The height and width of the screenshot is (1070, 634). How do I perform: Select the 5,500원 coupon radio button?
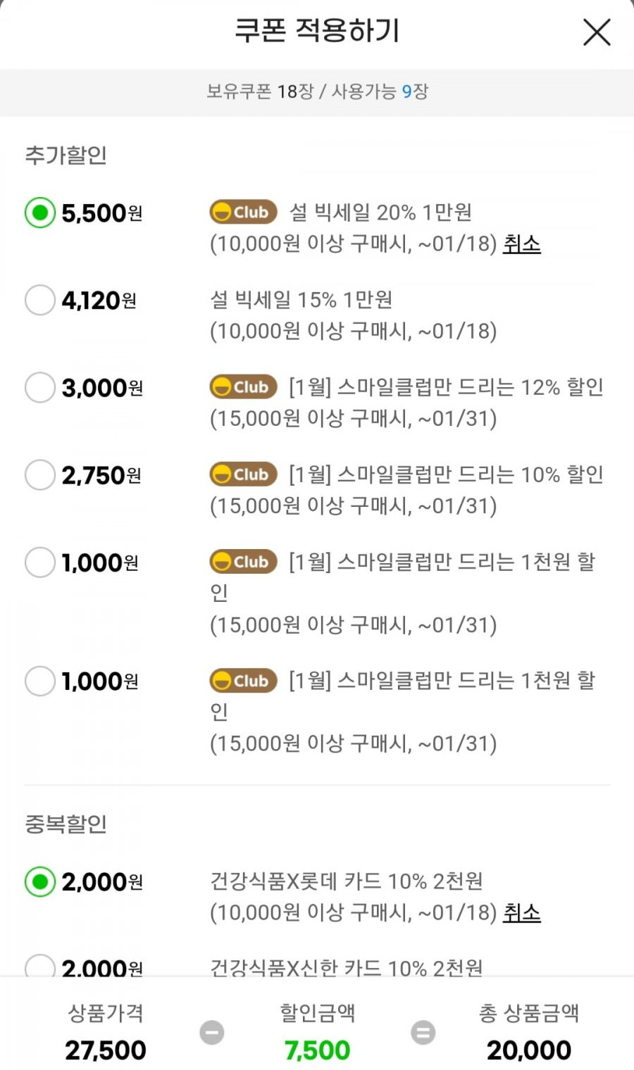click(x=40, y=213)
